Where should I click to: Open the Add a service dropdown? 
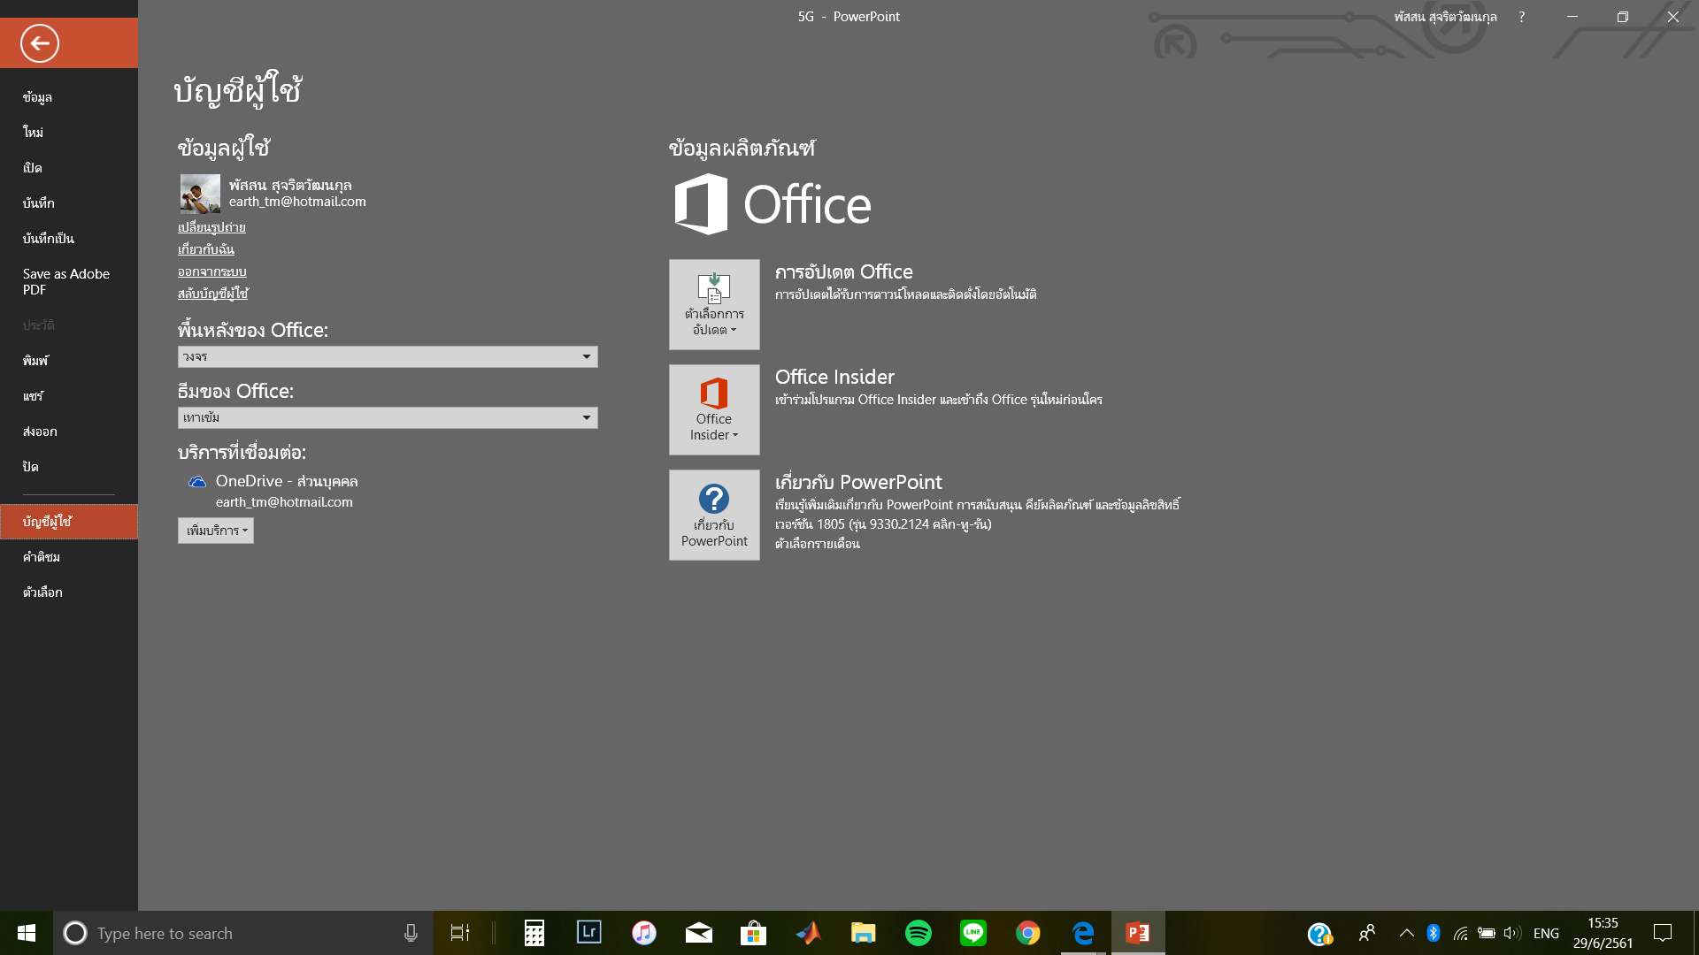216,531
